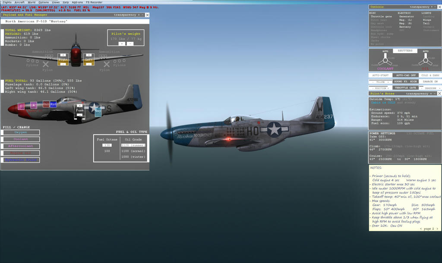Select 130 fuel octane
The height and width of the screenshot is (263, 442).
107,145
